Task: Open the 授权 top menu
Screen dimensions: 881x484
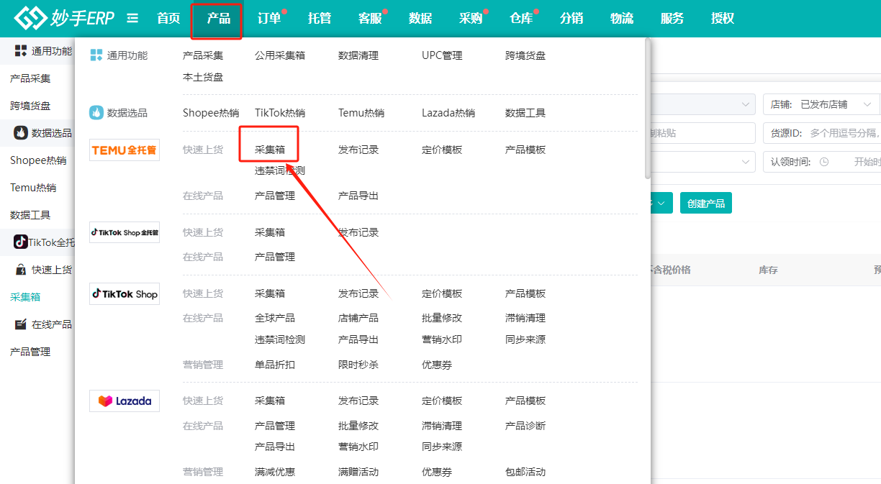Action: 723,19
